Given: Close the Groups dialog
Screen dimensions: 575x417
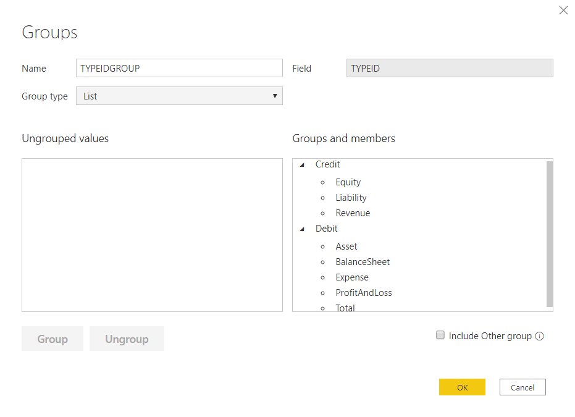Looking at the screenshot, I should click(x=563, y=10).
